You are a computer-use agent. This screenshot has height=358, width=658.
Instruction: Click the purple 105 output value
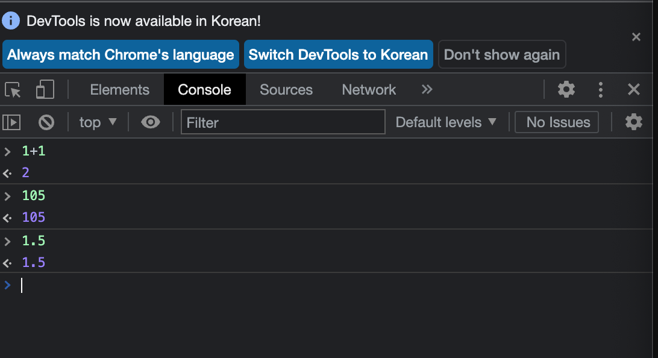34,218
